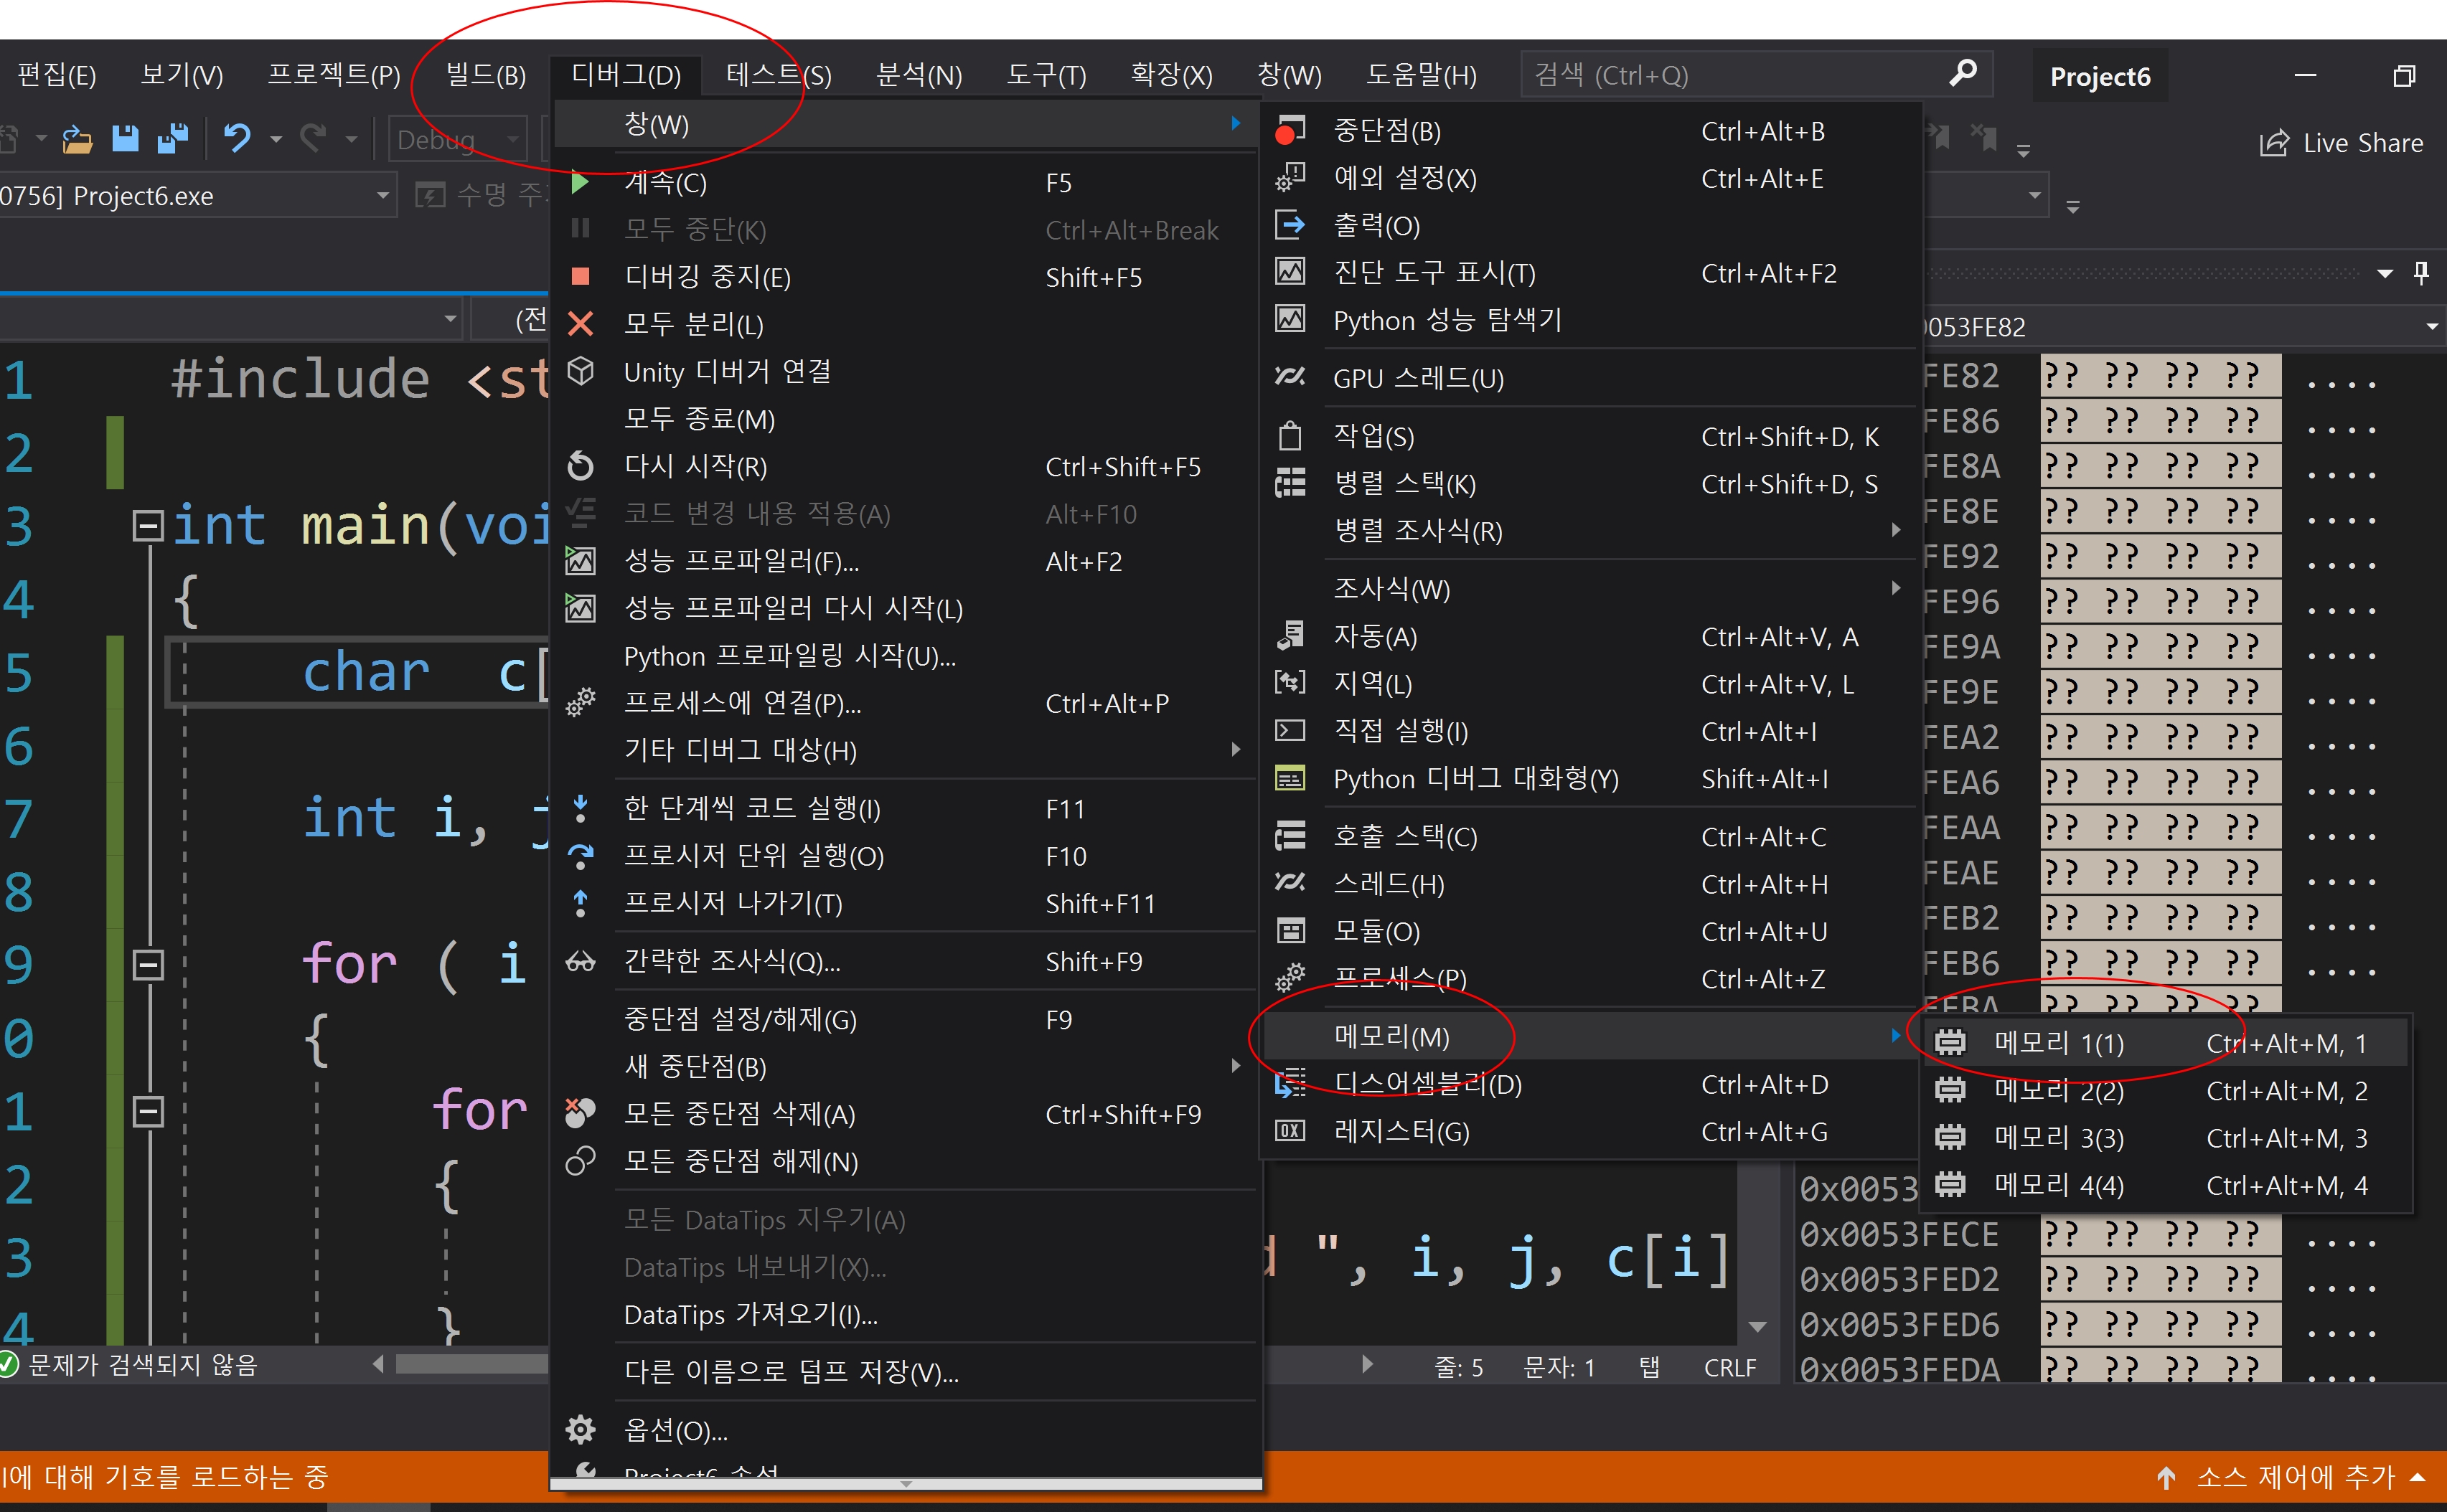Open the Autos (자동) window
This screenshot has width=2447, height=1512.
tap(1591, 636)
